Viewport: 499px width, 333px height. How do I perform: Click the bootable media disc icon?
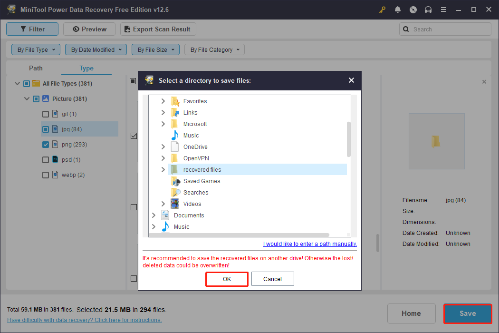pos(413,9)
